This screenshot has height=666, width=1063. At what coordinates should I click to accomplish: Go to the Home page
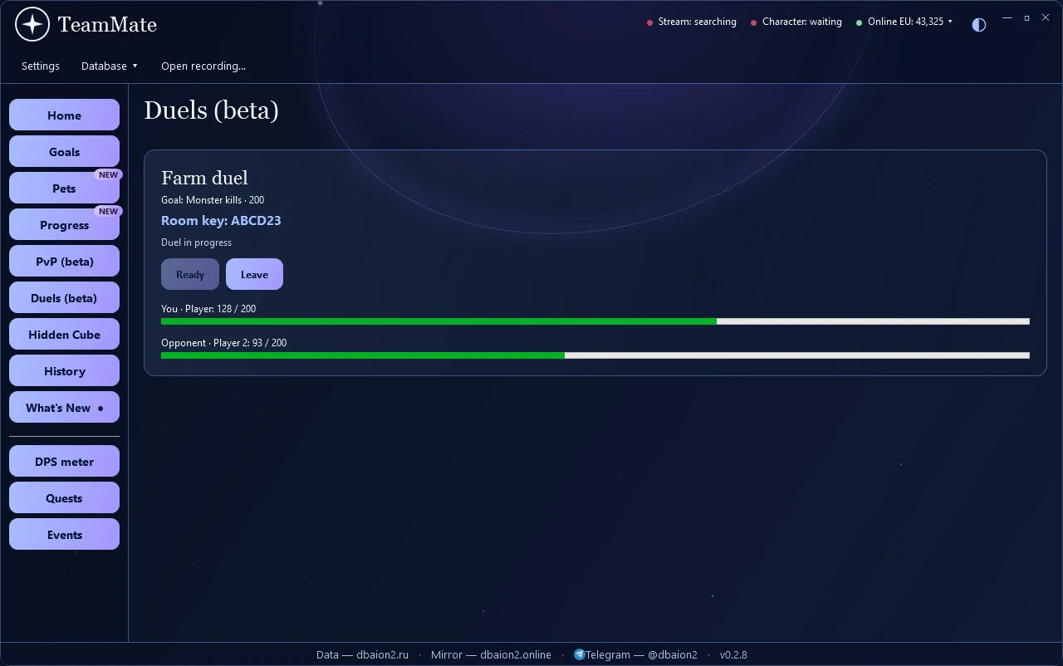coord(64,115)
